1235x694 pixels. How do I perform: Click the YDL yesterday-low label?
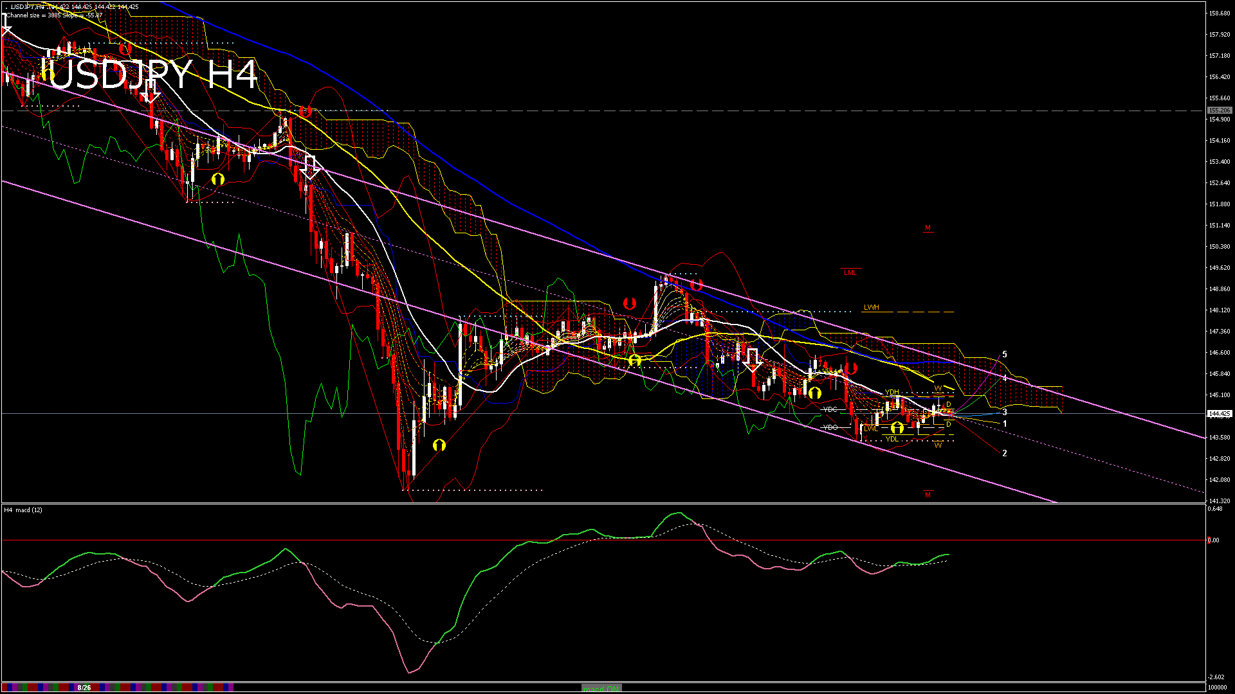point(892,439)
